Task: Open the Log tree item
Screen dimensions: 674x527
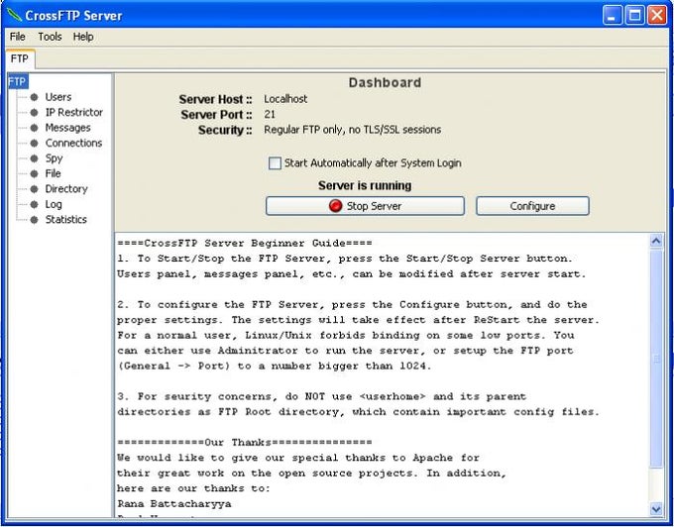Action: coord(54,204)
